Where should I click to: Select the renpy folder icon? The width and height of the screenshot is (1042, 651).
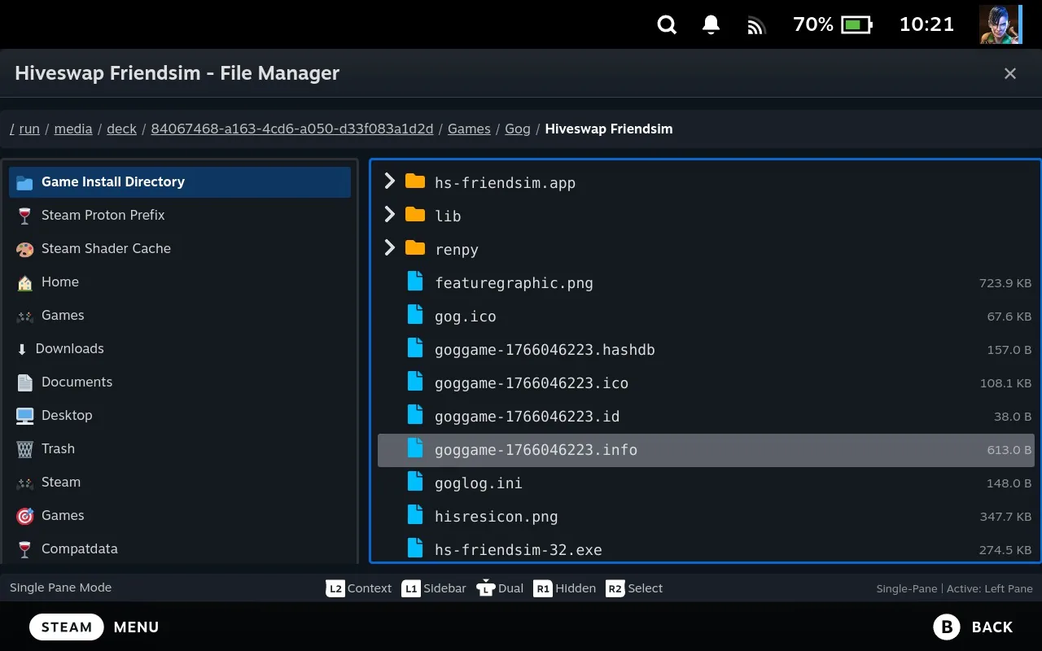[415, 247]
